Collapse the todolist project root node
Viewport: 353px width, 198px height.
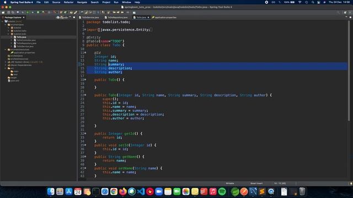coord(2,21)
